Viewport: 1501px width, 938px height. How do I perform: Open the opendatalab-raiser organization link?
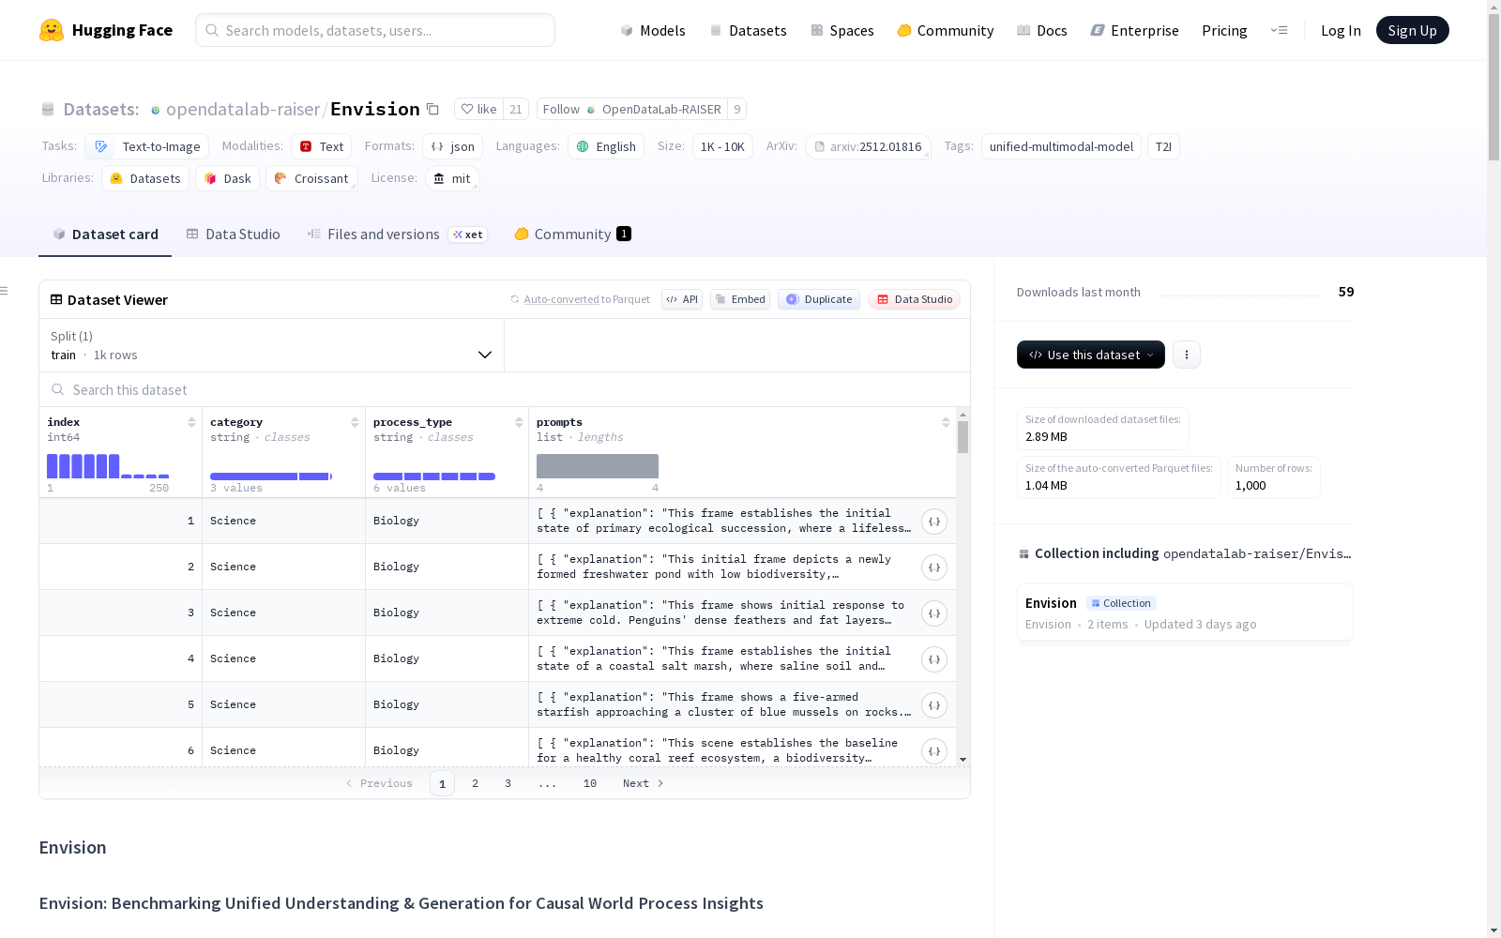click(x=243, y=110)
